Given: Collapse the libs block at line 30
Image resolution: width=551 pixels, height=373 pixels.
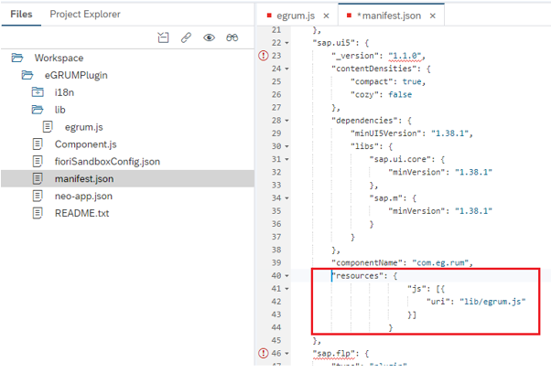Looking at the screenshot, I should [286, 146].
